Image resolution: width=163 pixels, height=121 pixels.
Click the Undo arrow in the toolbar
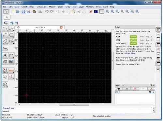[47, 11]
